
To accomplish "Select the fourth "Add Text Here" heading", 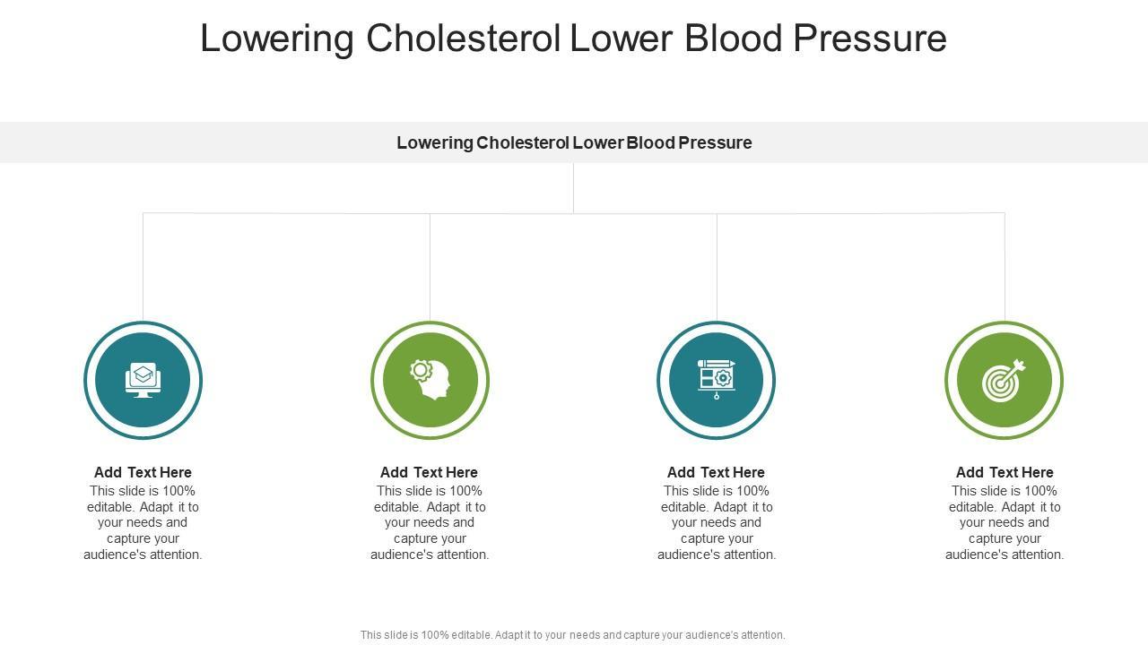I will [x=1004, y=472].
